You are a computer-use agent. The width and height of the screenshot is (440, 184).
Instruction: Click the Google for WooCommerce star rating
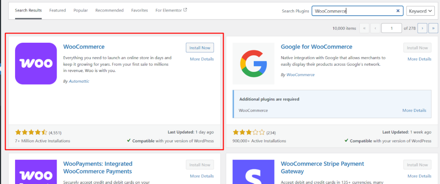click(249, 132)
